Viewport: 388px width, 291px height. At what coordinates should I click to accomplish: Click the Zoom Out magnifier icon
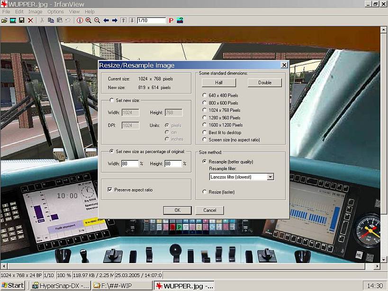pyautogui.click(x=97, y=20)
